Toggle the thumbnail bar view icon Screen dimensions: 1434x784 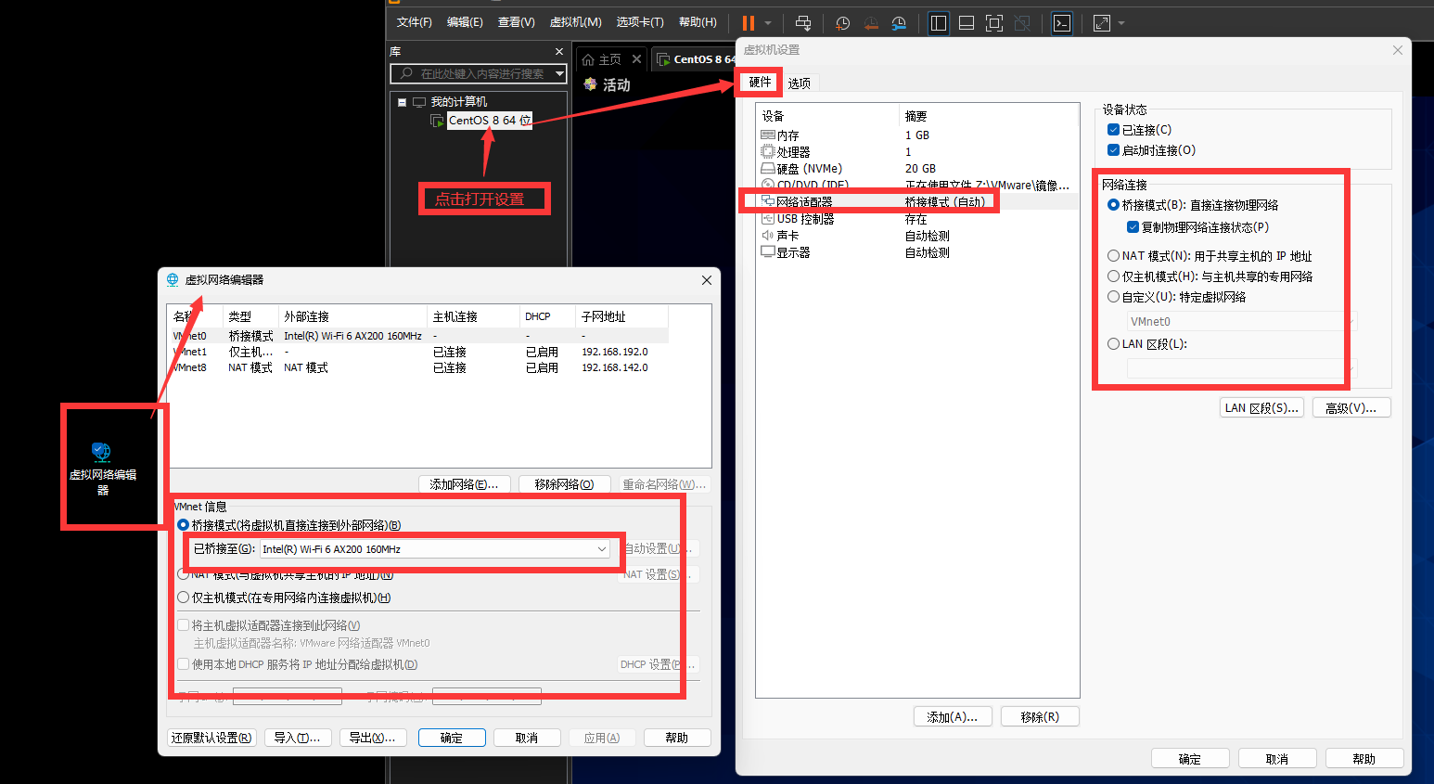[967, 23]
